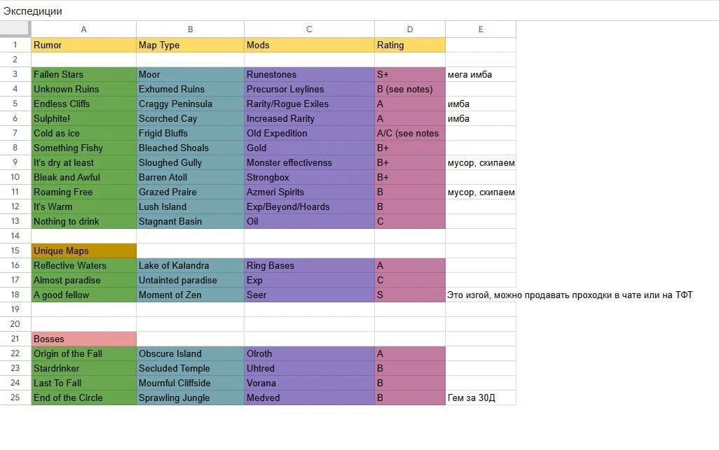Select the Sprawling Jungle cell
The height and width of the screenshot is (450, 719).
coord(191,398)
